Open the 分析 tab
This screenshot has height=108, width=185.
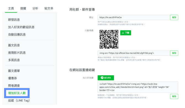35,9
